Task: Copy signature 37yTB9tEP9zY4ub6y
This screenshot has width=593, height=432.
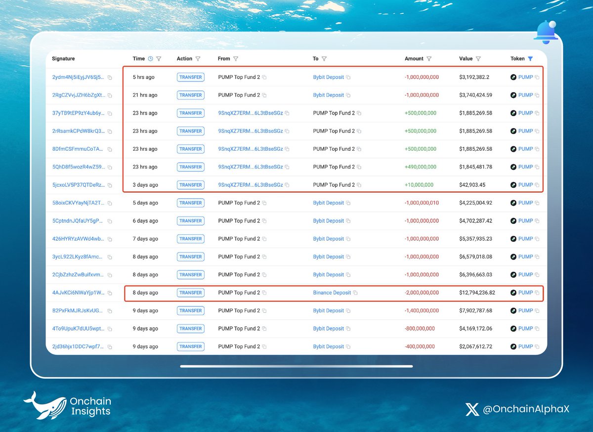Action: [110, 113]
